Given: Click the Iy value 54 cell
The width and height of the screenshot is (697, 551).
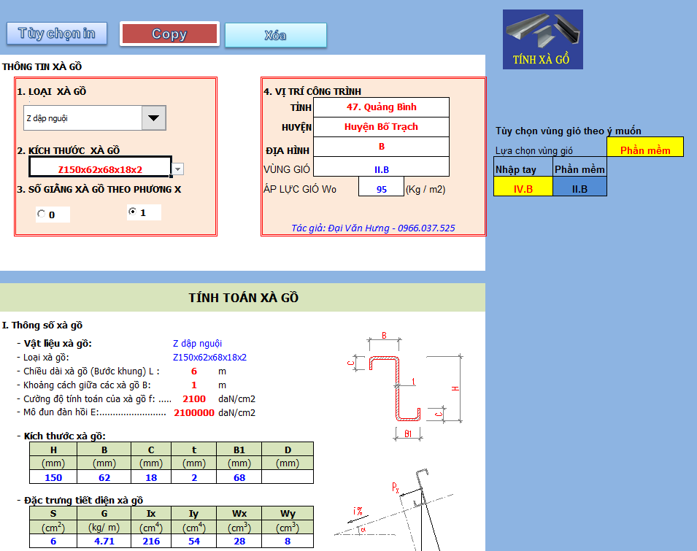Looking at the screenshot, I should coord(194,541).
